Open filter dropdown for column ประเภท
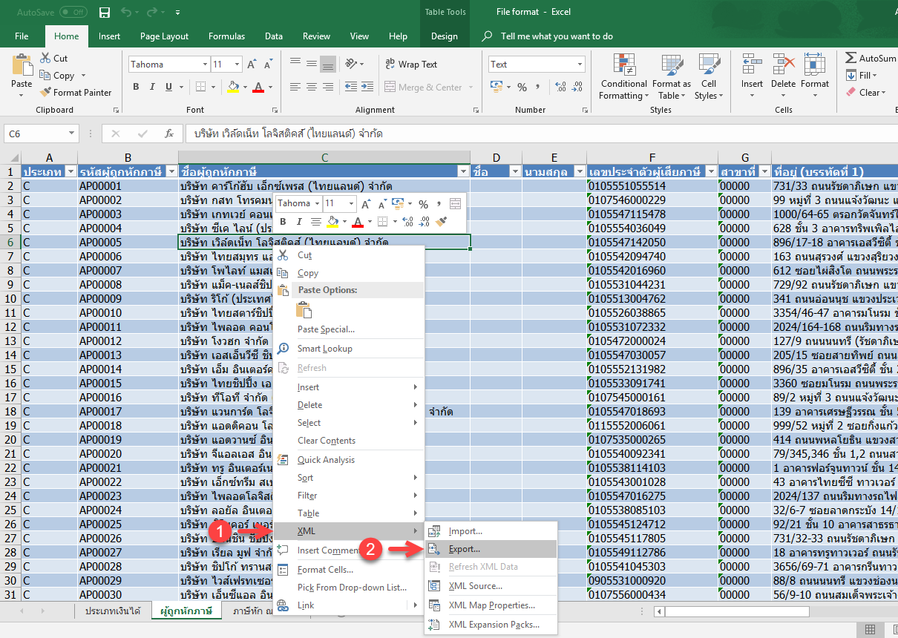This screenshot has height=638, width=898. coord(71,171)
